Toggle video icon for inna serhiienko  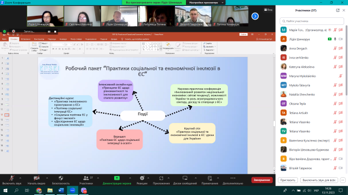[340, 57]
